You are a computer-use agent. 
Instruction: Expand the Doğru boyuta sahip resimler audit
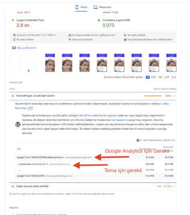[x=174, y=186]
